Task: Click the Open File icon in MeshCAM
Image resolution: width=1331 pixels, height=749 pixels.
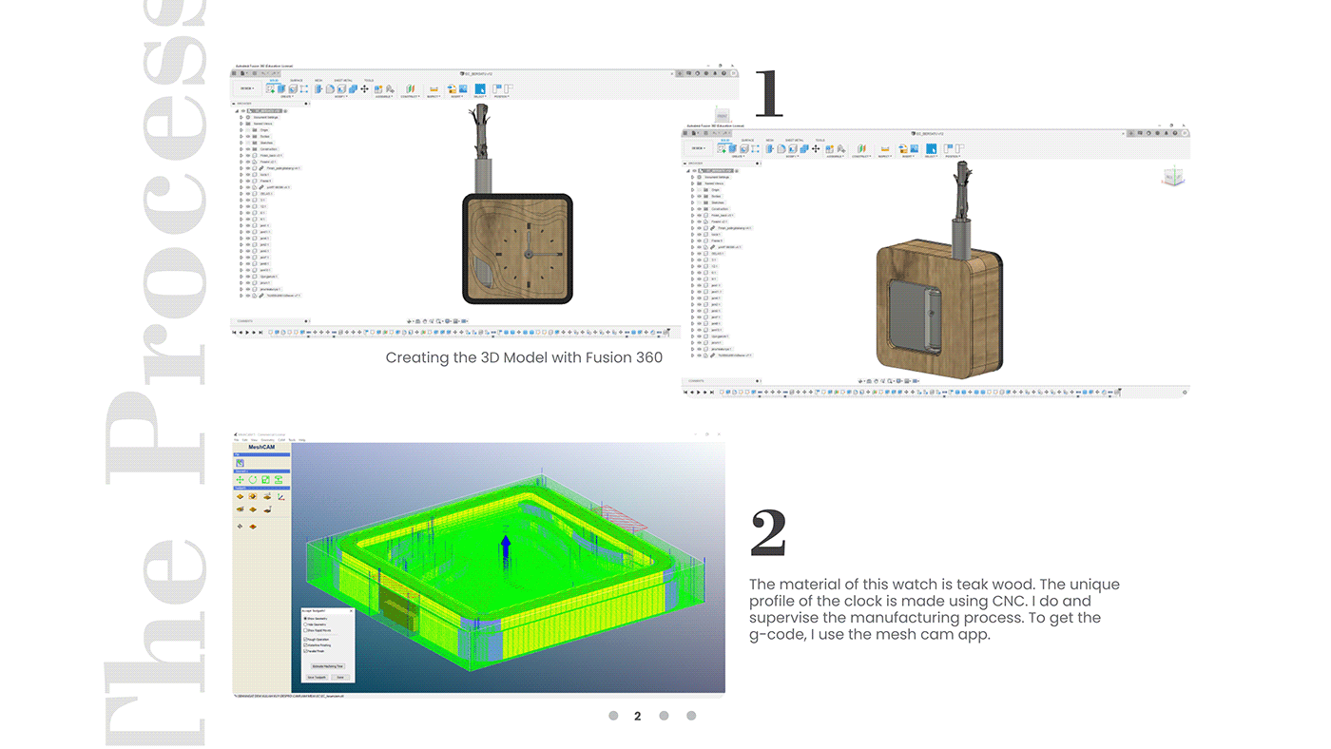Action: 240,463
